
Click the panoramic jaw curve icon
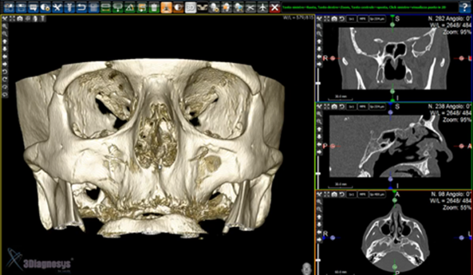pyautogui.click(x=202, y=8)
